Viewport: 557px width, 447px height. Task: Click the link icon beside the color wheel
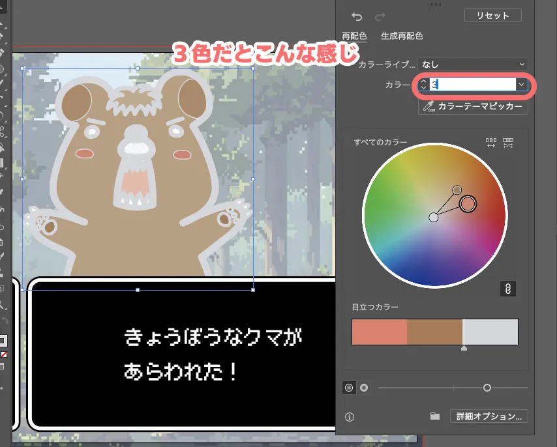(508, 289)
